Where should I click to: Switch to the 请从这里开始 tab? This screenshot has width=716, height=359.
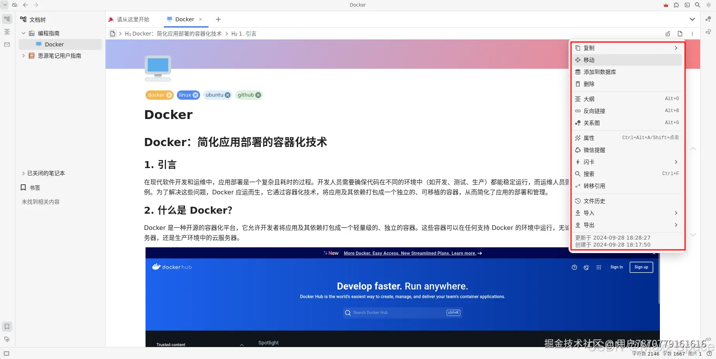tap(129, 19)
